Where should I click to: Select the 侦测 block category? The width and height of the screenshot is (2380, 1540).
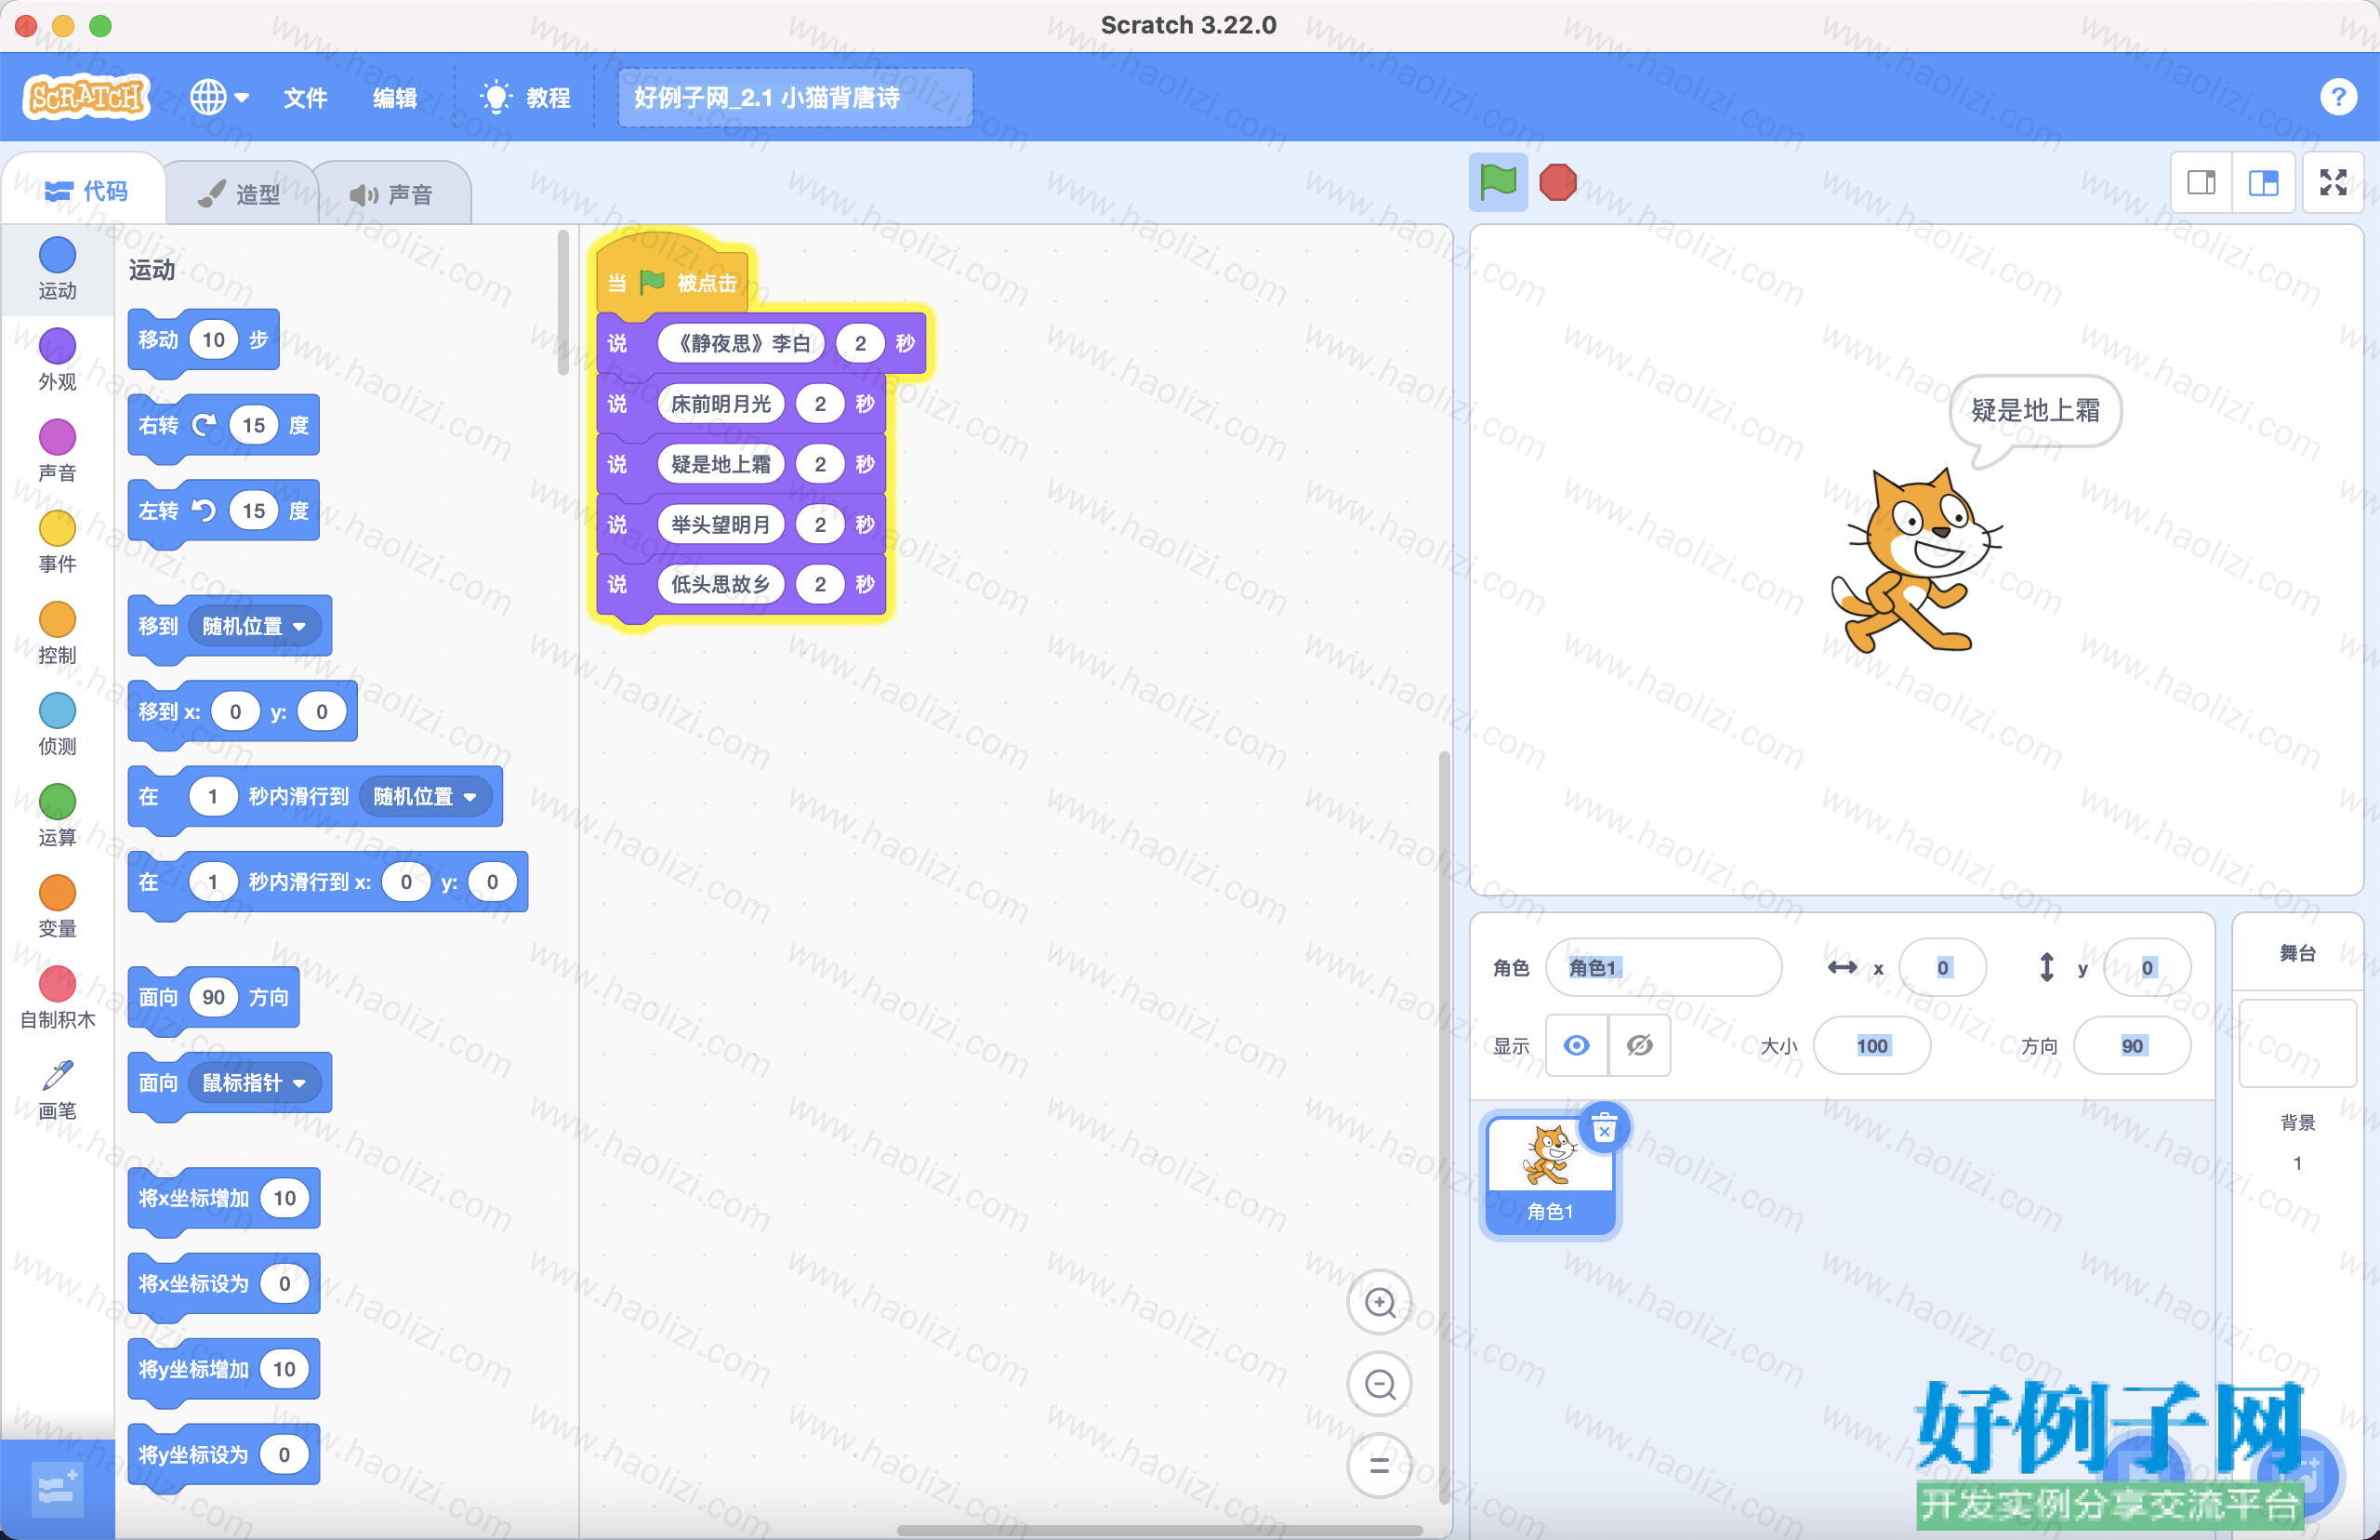pos(57,723)
